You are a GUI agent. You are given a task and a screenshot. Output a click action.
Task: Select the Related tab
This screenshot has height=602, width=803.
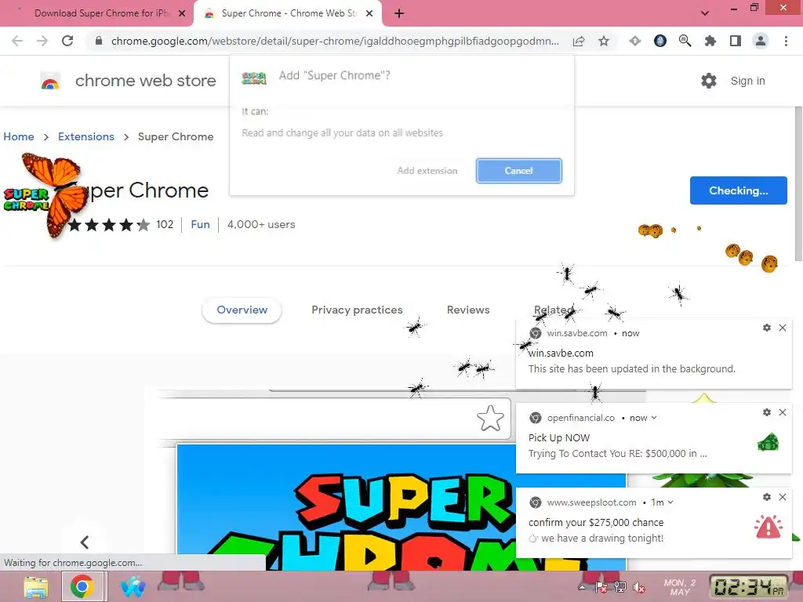pos(554,310)
